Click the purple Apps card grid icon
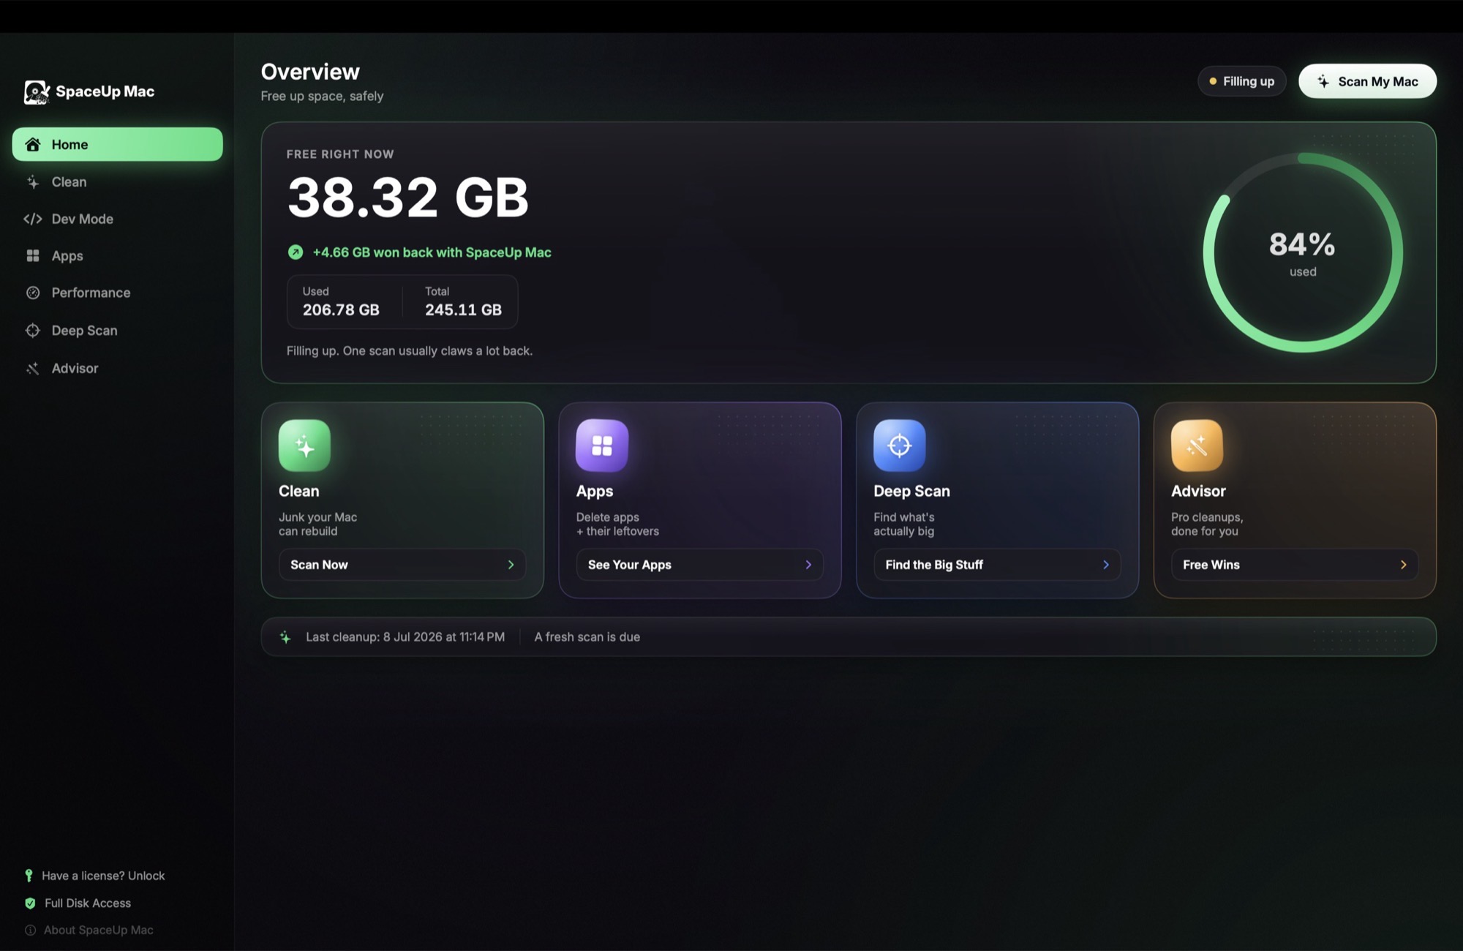Viewport: 1463px width, 951px height. coord(602,446)
